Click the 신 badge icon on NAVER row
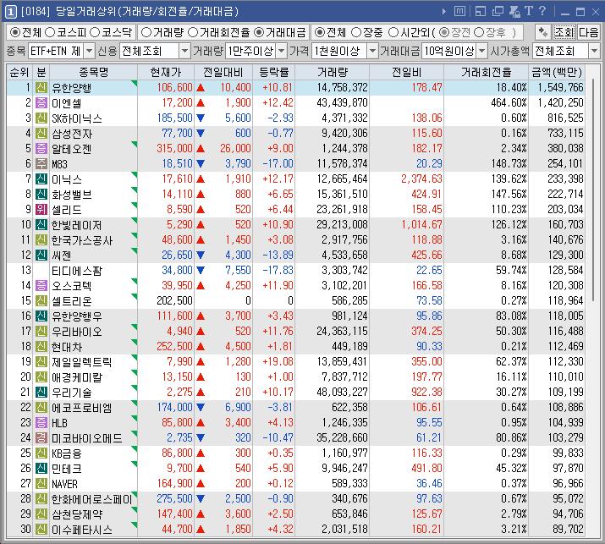Image resolution: width=605 pixels, height=544 pixels. 41,483
